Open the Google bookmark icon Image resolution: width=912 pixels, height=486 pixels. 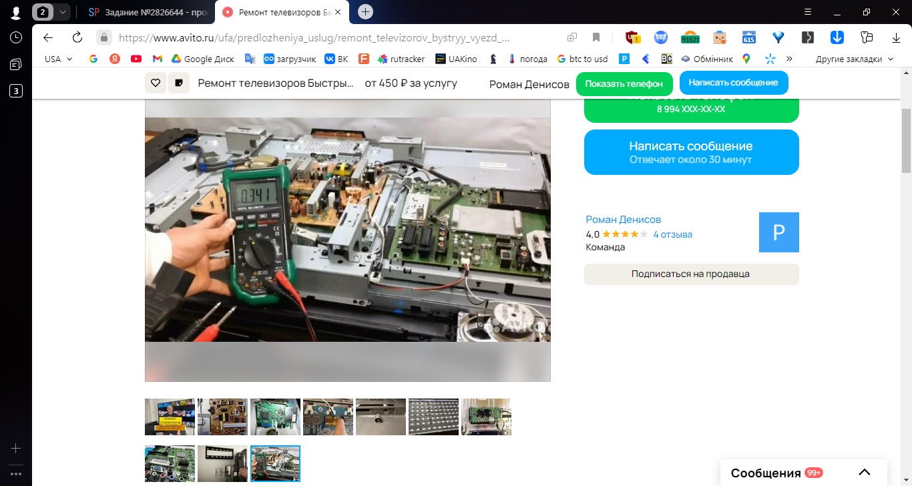(93, 59)
